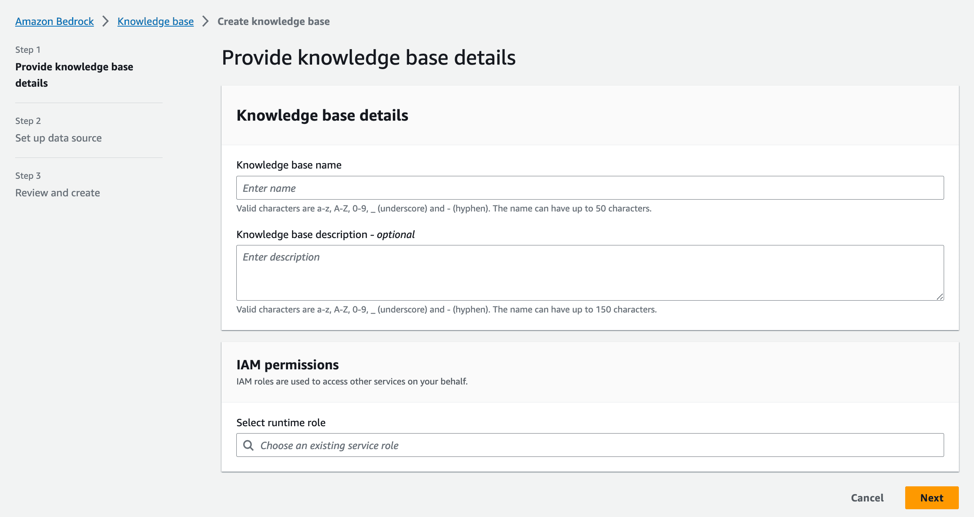The height and width of the screenshot is (517, 974).
Task: Open the Amazon Bedrock breadcrumb link
Action: [x=54, y=21]
